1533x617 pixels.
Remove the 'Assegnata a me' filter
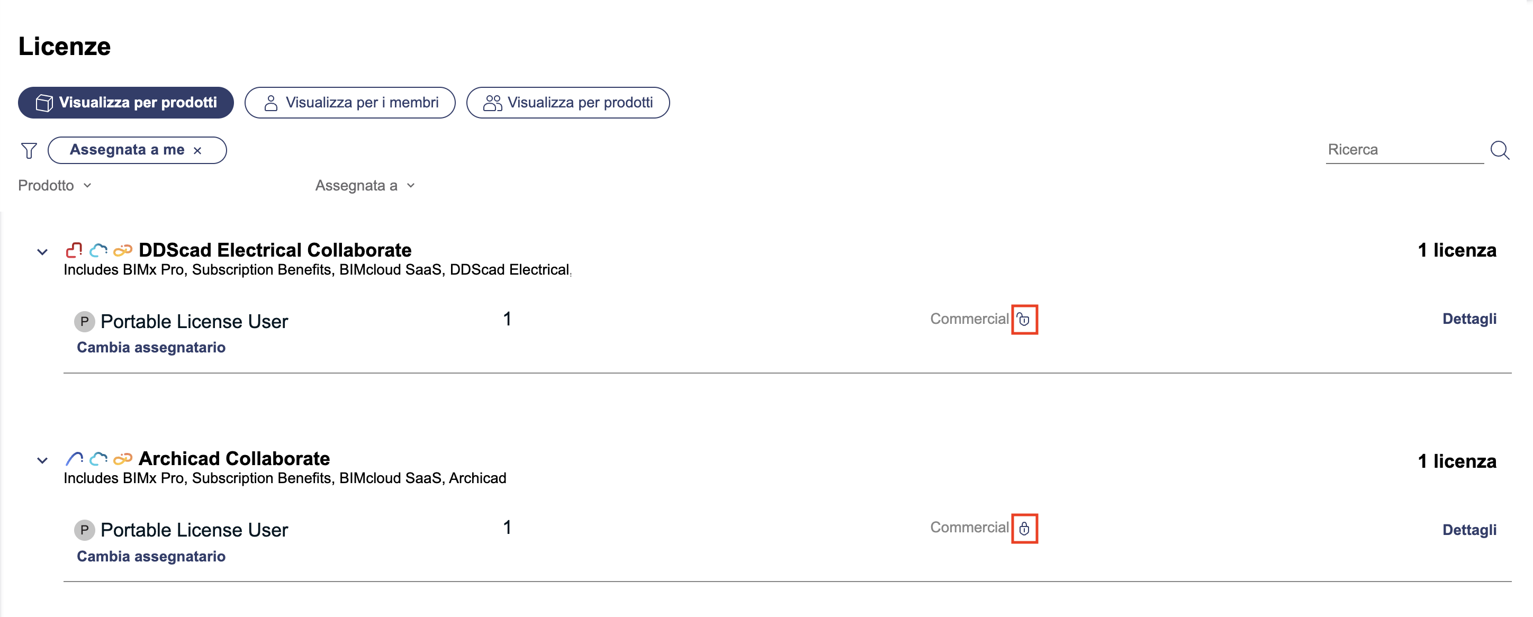click(197, 150)
